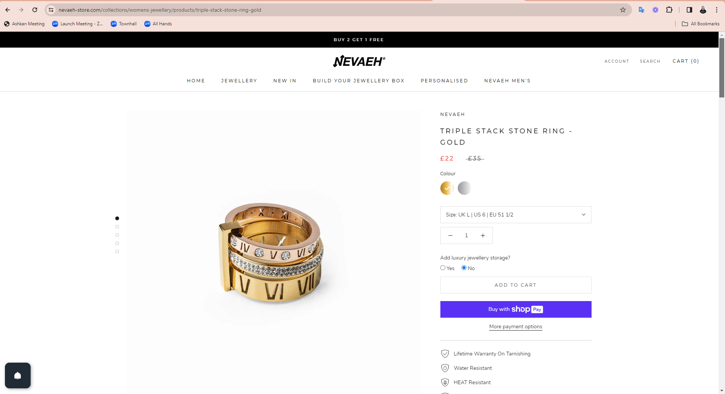
Task: Decrease quantity with the minus button
Action: coord(450,236)
